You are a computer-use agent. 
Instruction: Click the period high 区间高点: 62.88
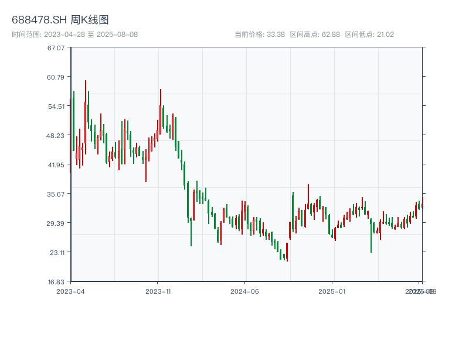click(315, 35)
